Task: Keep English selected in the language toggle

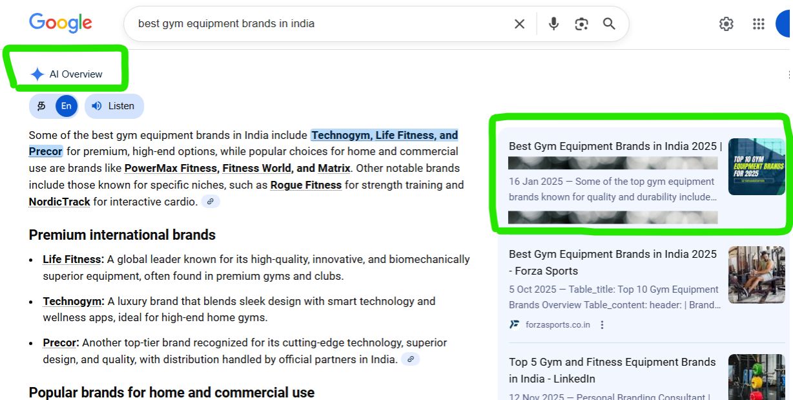Action: click(x=66, y=105)
